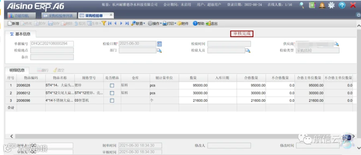This screenshot has width=361, height=155.
Task: Switch to the 采购检验单列表 tab
Action: (59, 16)
